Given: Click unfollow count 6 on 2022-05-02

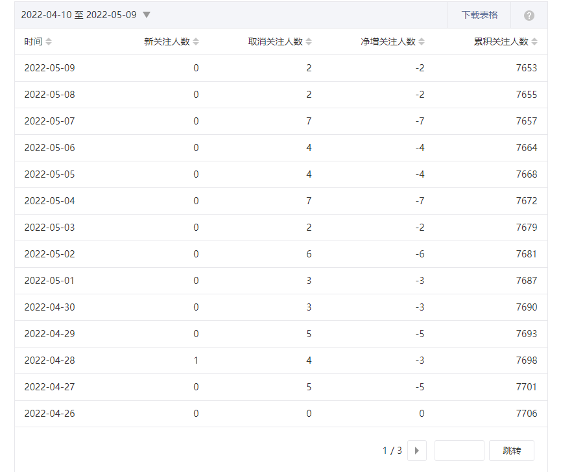Looking at the screenshot, I should 309,254.
